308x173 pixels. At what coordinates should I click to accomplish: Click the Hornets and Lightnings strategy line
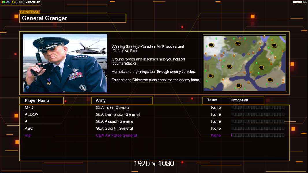pos(154,72)
